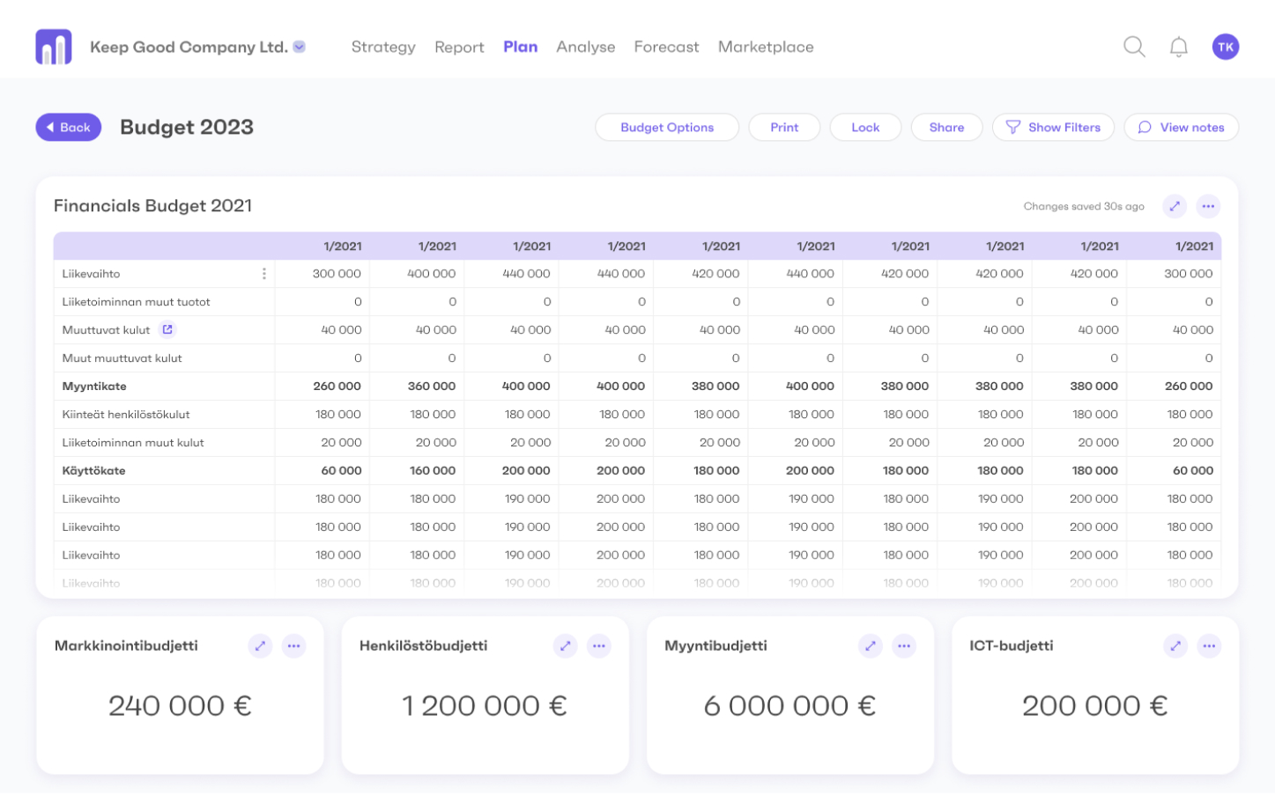The height and width of the screenshot is (796, 1275).
Task: Open notifications bell icon
Action: pos(1178,48)
